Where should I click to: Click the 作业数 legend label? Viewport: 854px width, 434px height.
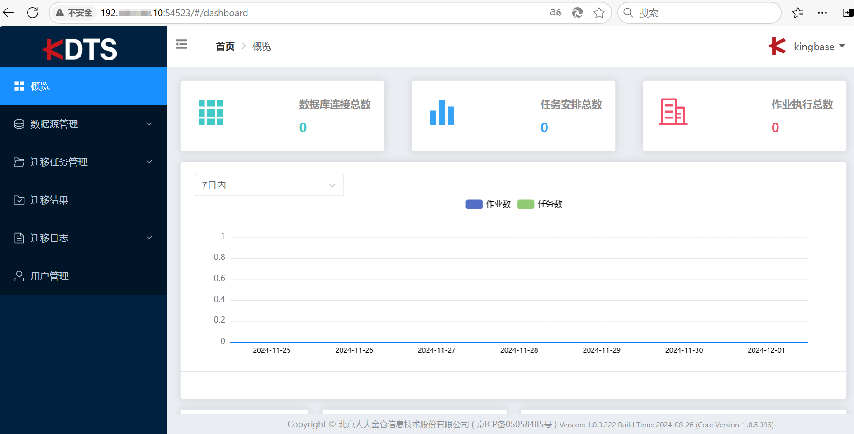[498, 204]
